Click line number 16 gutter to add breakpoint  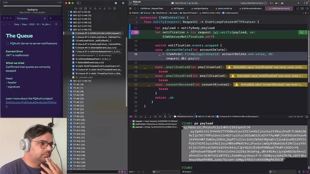[136, 54]
